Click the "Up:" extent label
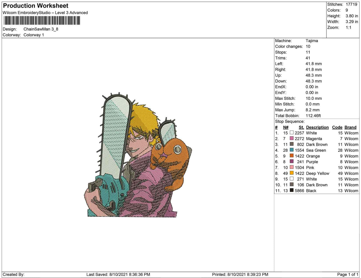The image size is (361, 278). [x=278, y=75]
